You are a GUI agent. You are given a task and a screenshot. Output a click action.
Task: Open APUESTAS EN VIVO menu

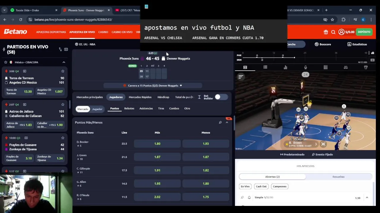(82, 32)
